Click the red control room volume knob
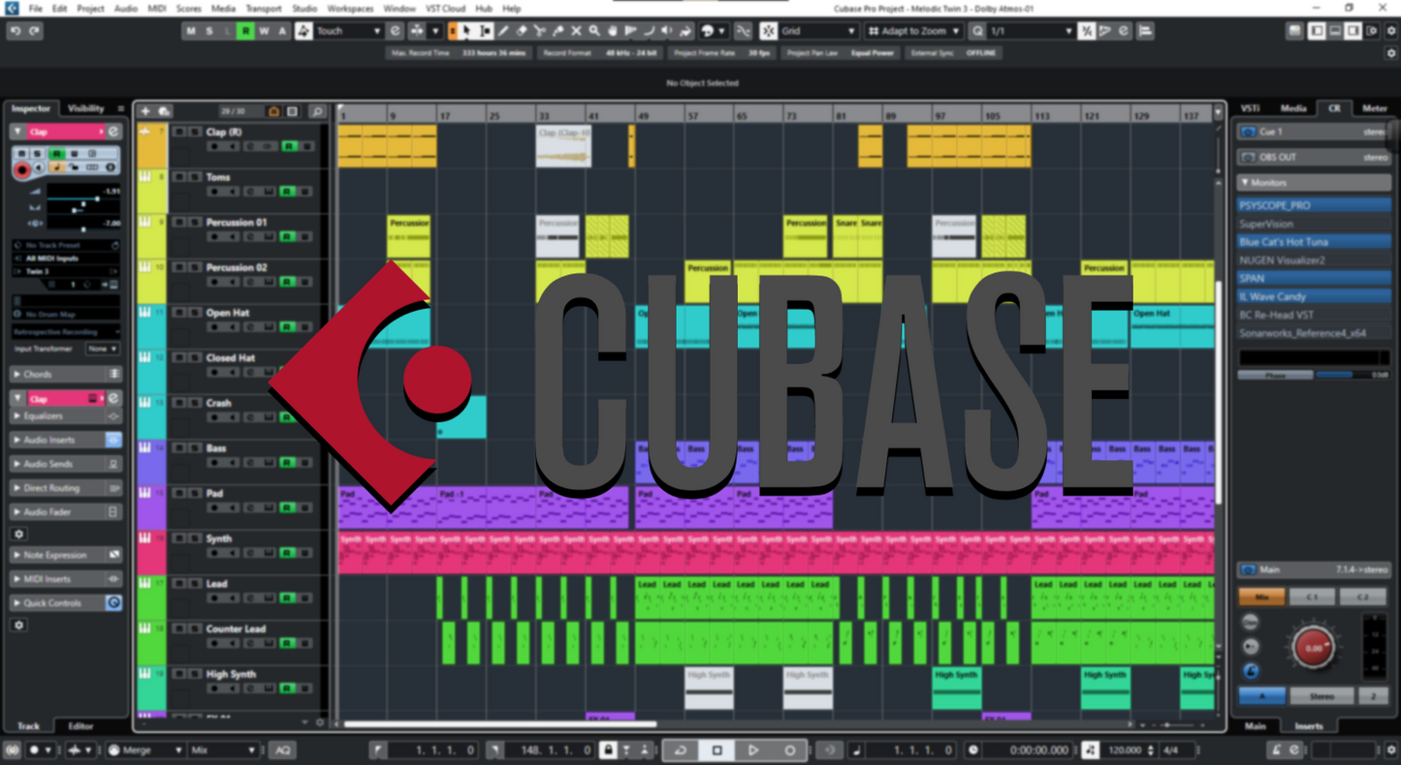 pos(1313,648)
